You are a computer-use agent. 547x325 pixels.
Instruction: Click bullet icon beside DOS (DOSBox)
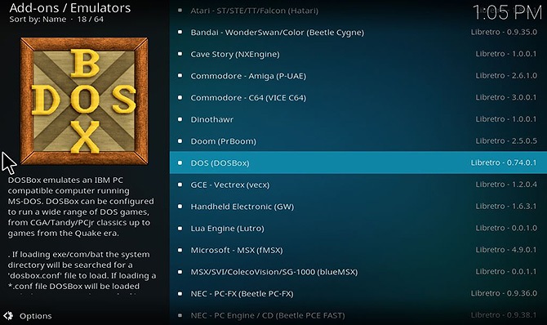(180, 162)
